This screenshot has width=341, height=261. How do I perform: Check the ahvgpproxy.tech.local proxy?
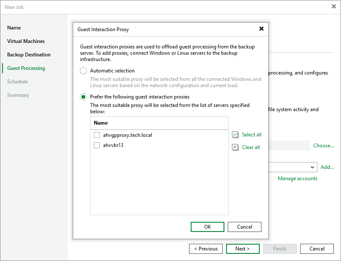[97, 135]
